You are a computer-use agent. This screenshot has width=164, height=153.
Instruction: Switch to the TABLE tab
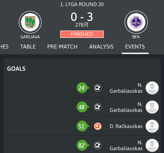point(28,47)
